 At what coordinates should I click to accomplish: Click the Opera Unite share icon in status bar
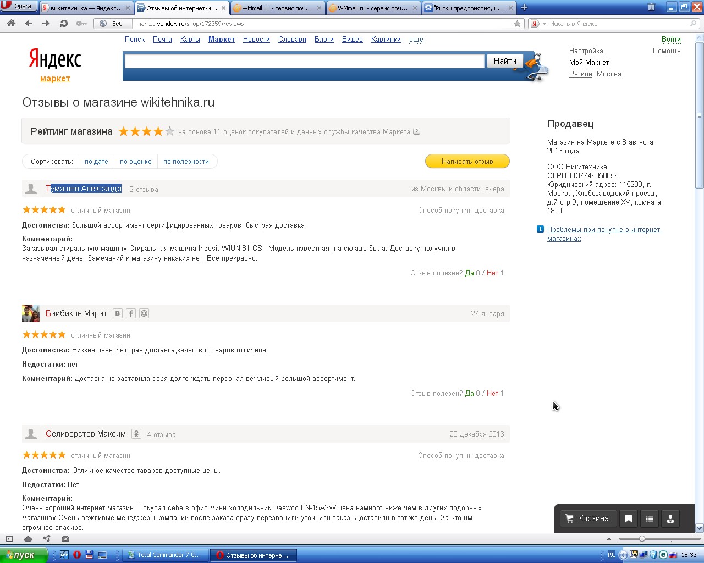tap(47, 539)
